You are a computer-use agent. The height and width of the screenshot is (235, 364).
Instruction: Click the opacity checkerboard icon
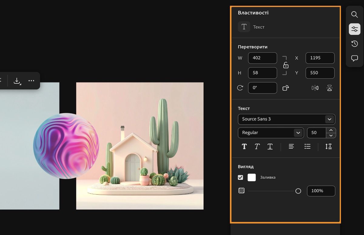241,191
